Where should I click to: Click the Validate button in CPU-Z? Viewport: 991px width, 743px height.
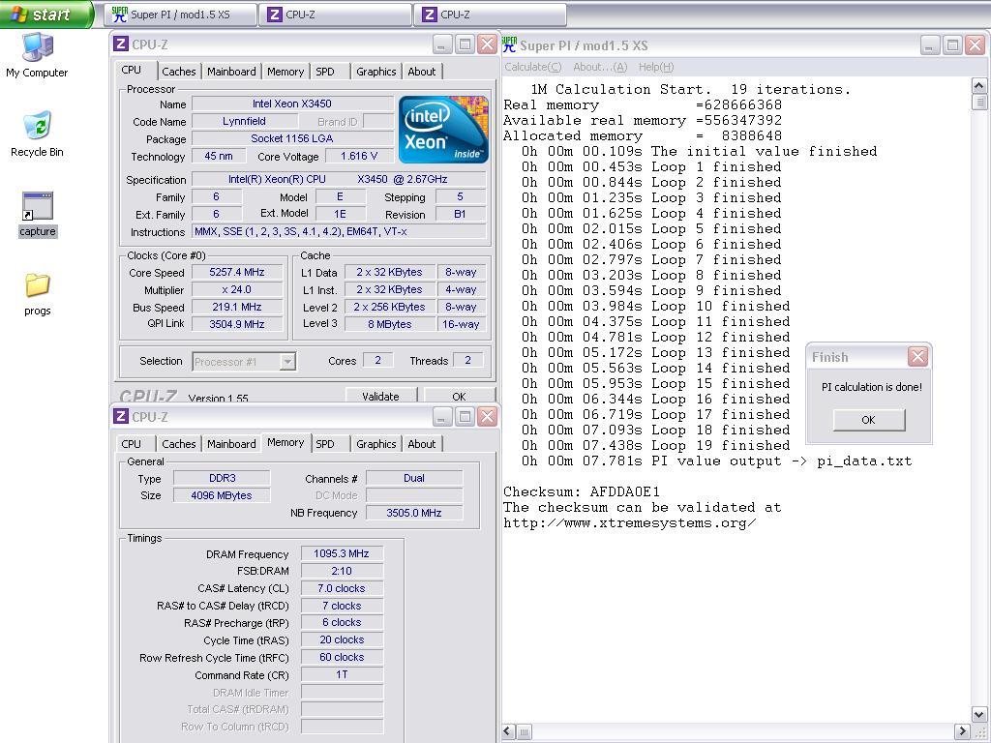pyautogui.click(x=380, y=396)
